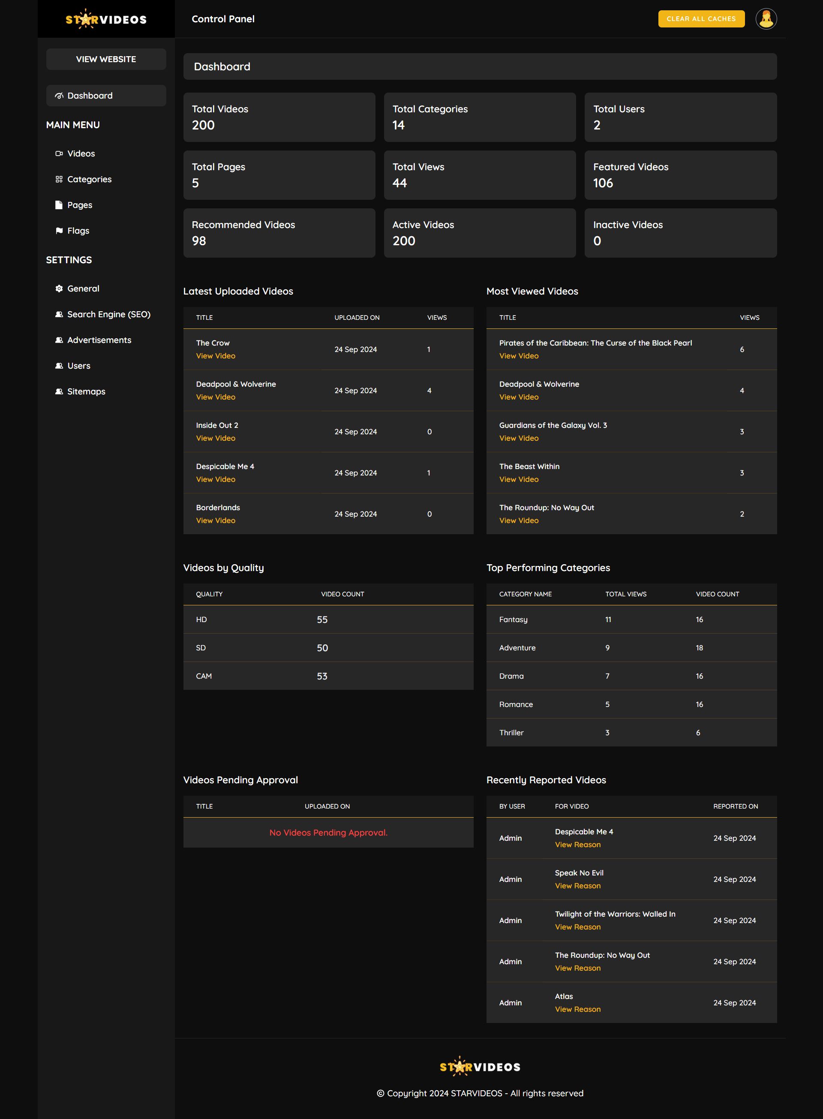Click the Videos camera icon in sidebar
Screen dimensions: 823x1119
tap(59, 153)
